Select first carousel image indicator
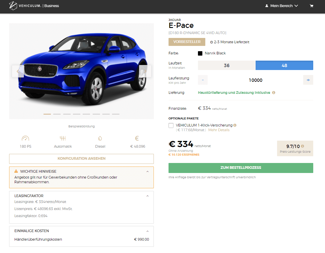325x253 pixels. [47, 114]
